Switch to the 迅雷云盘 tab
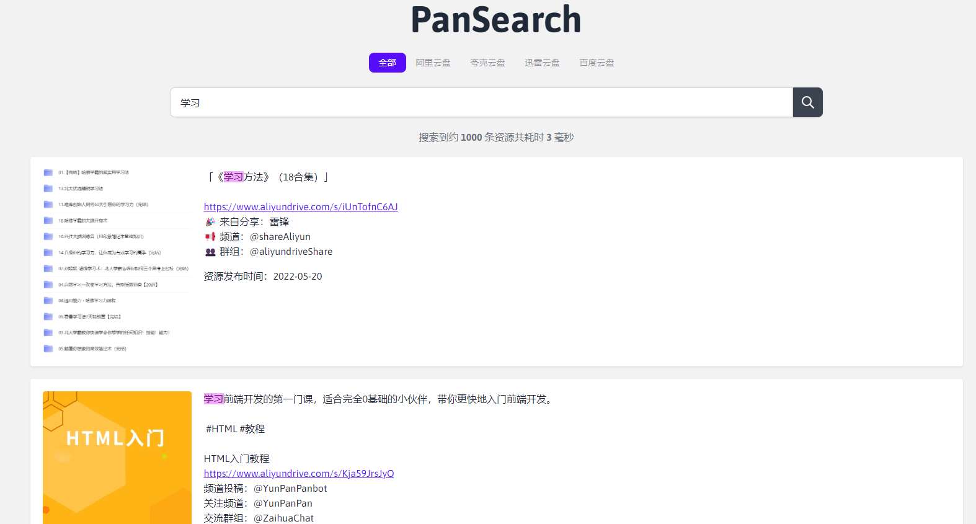 (542, 63)
